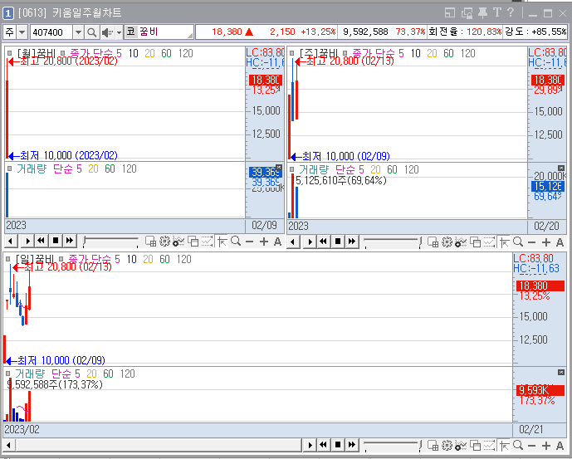The image size is (572, 459).
Task: Open the 주 market type dropdown
Action: [x=22, y=32]
